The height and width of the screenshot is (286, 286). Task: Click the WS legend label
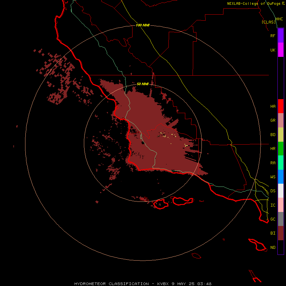coord(273,177)
